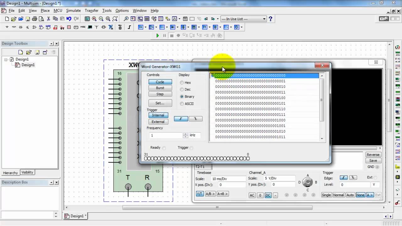
Task: Click the schematic horizontal scrollbar
Action: click(x=217, y=207)
